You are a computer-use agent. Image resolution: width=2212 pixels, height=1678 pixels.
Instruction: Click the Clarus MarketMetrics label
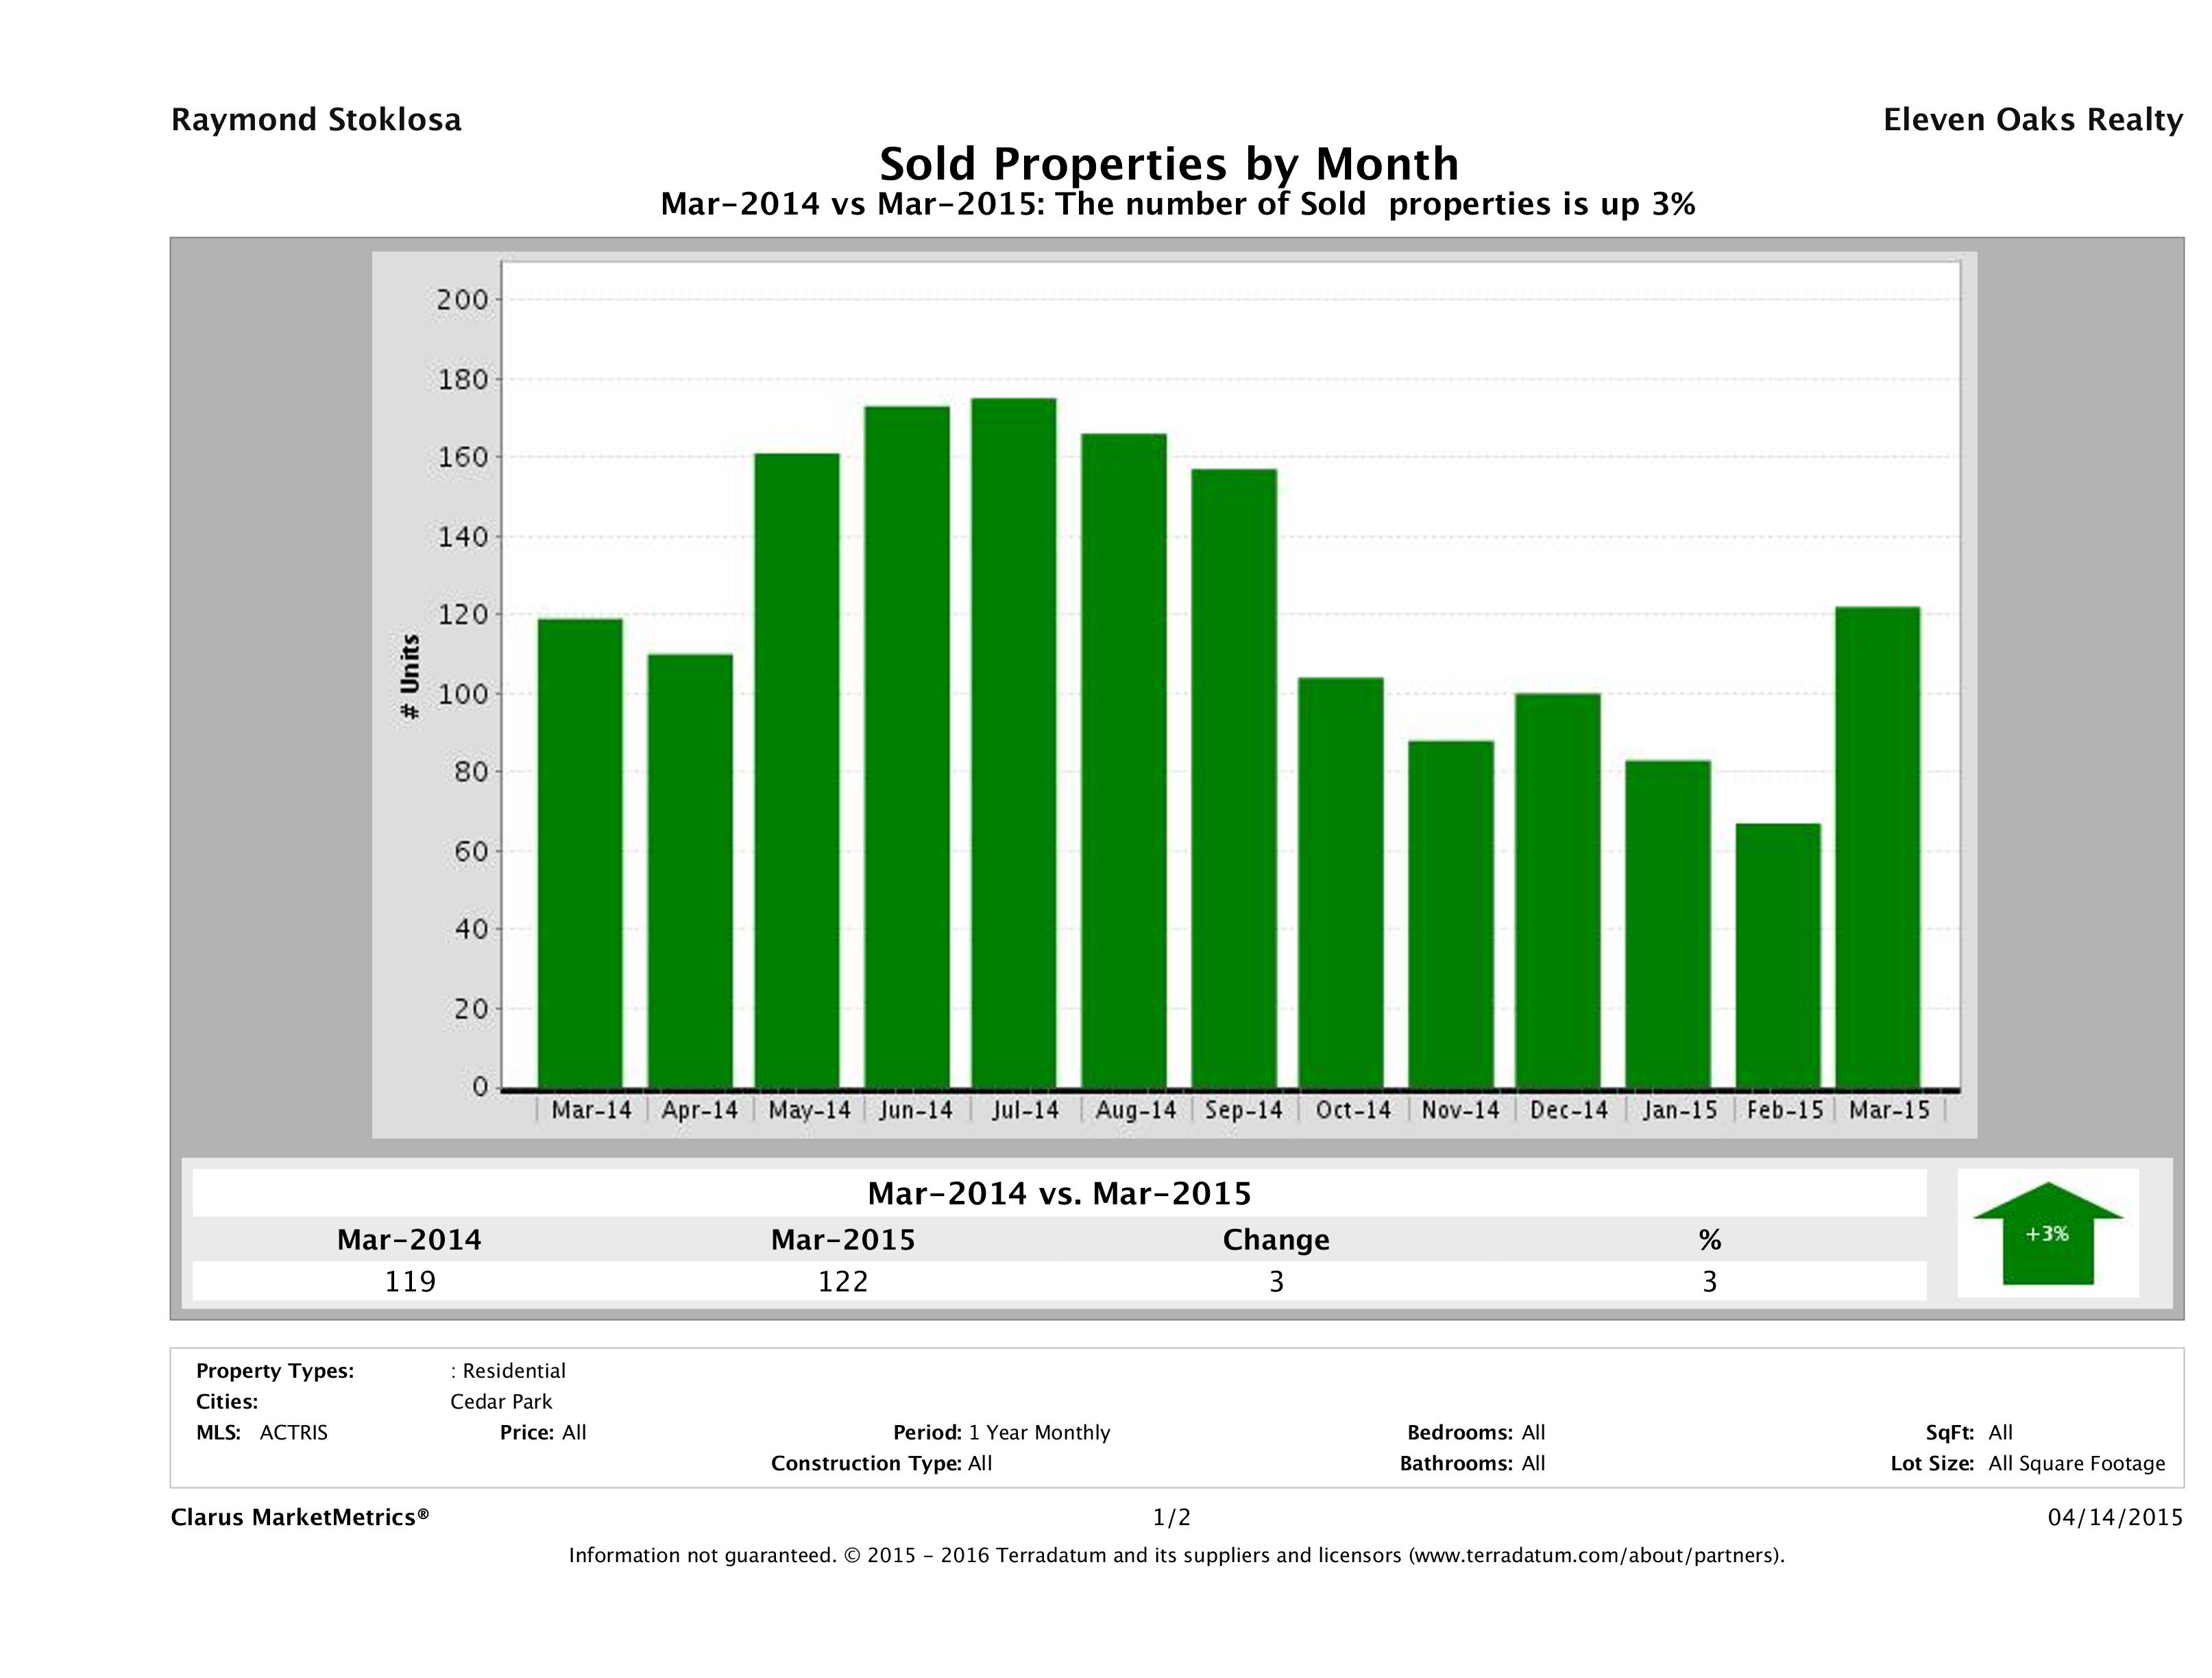(300, 1517)
